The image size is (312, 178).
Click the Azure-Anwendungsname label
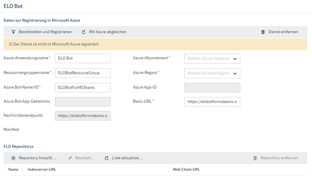tap(26, 58)
